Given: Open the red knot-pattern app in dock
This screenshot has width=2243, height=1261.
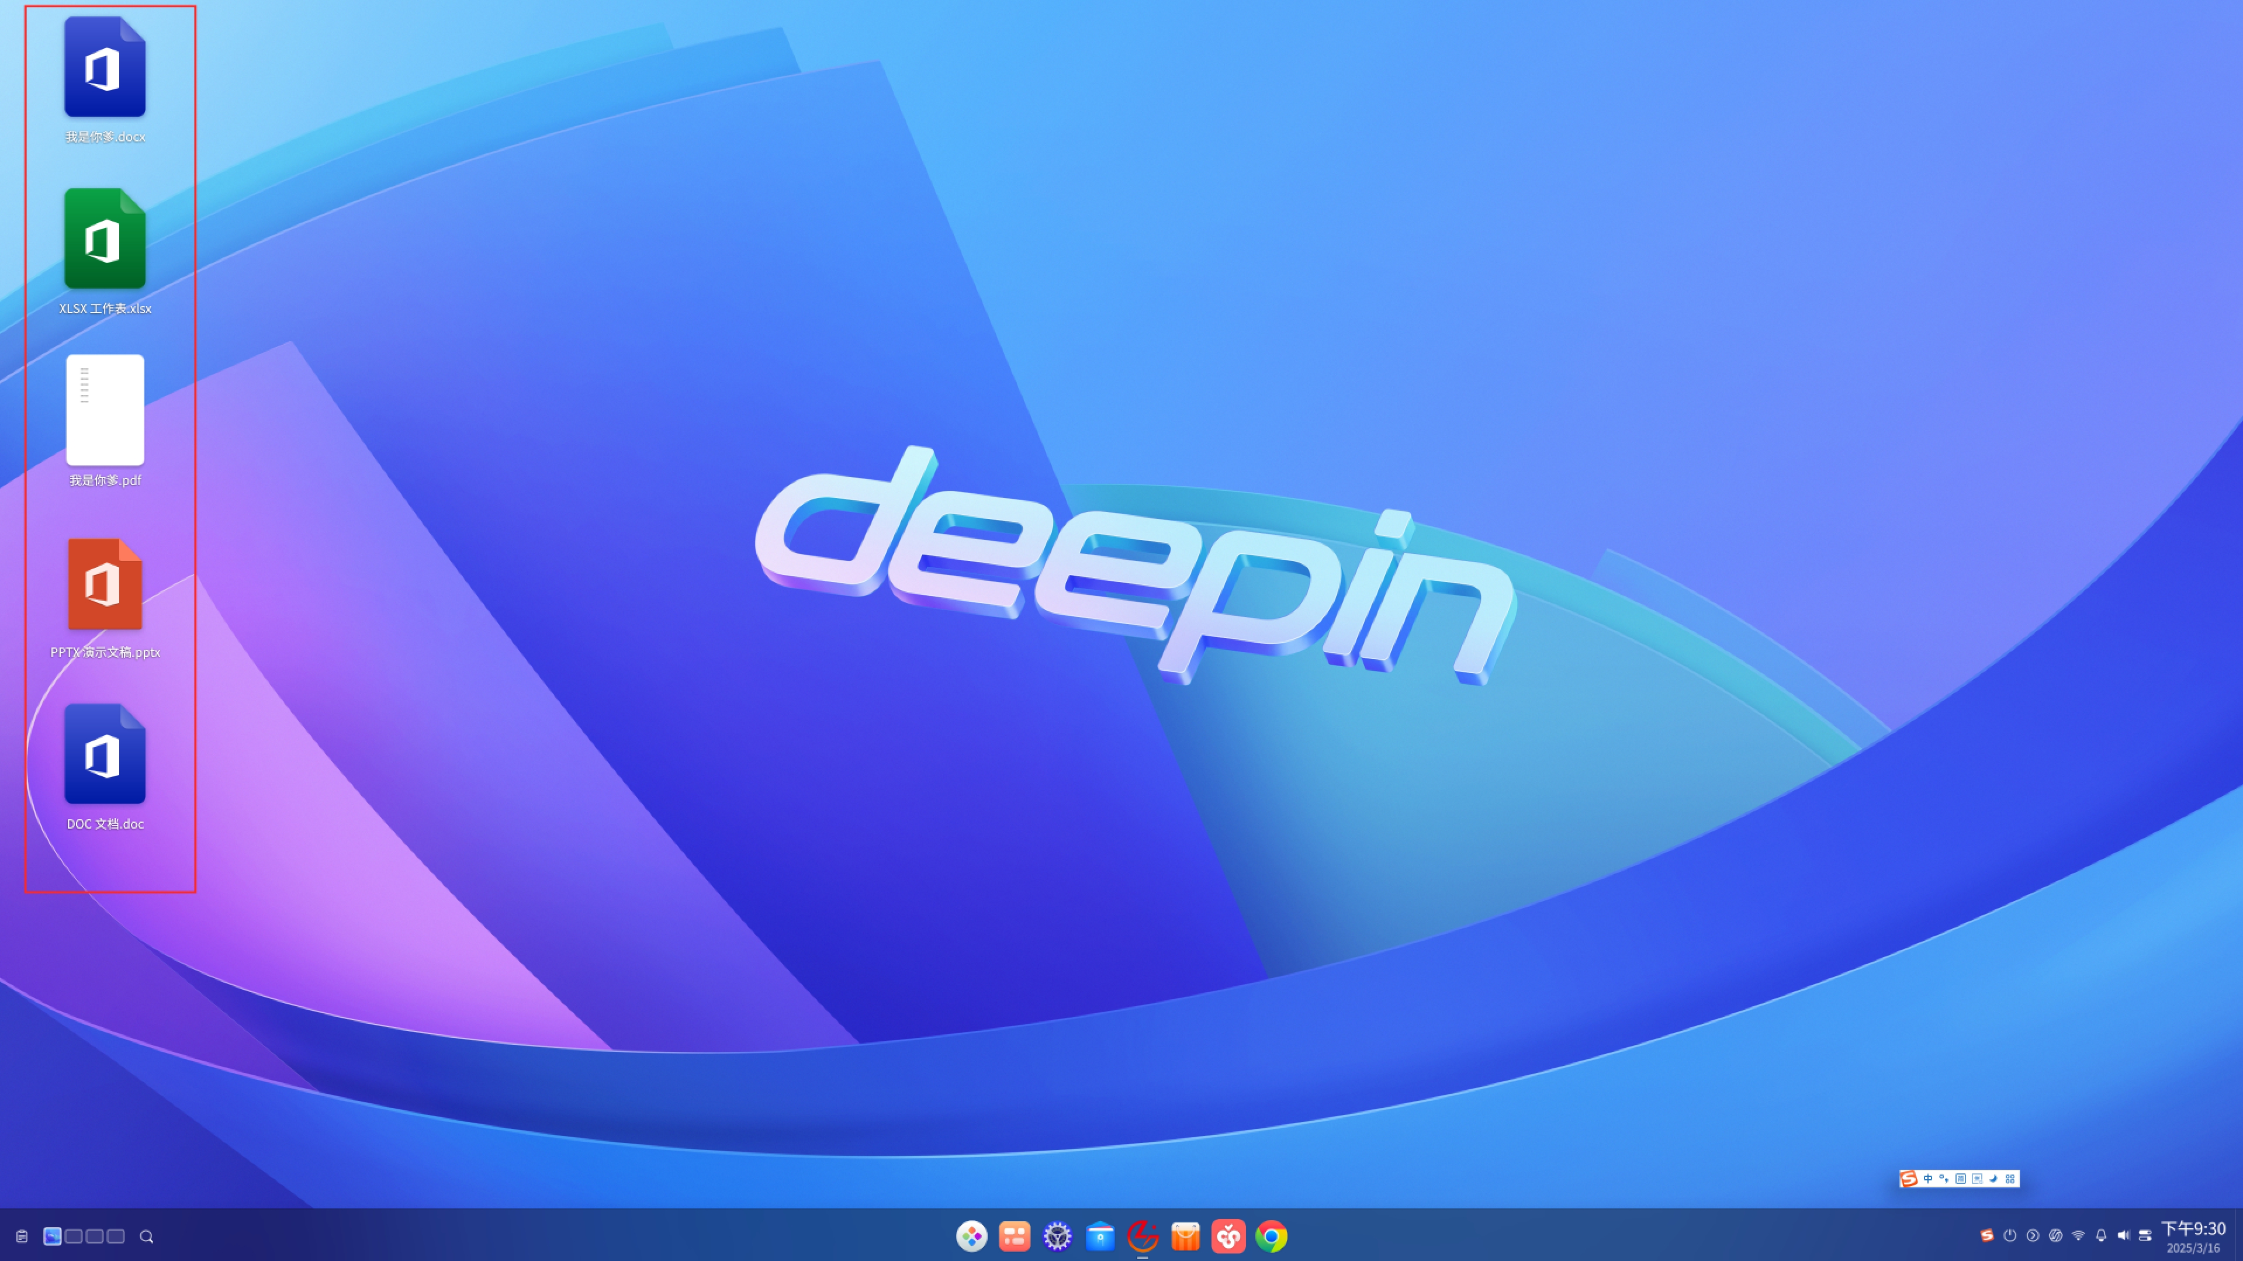Looking at the screenshot, I should [1228, 1236].
